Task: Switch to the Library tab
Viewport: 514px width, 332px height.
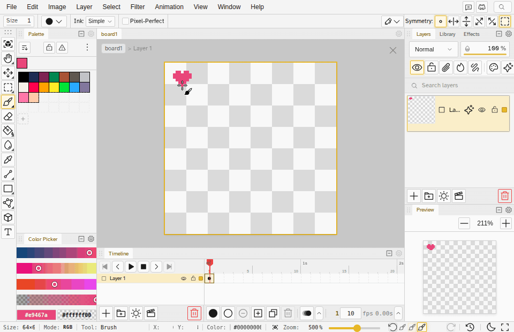Action: [447, 34]
